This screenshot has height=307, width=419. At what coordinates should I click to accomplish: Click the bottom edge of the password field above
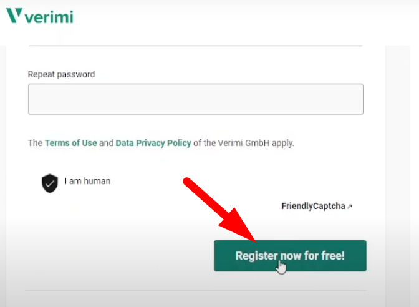pos(195,46)
